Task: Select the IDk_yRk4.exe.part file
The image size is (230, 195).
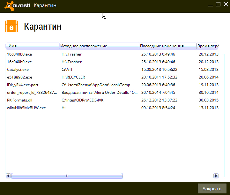Action: click(23, 85)
